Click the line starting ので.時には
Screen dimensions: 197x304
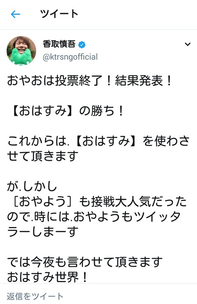(94, 217)
